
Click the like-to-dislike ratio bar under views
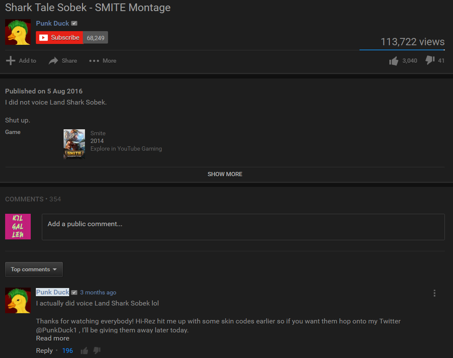402,50
